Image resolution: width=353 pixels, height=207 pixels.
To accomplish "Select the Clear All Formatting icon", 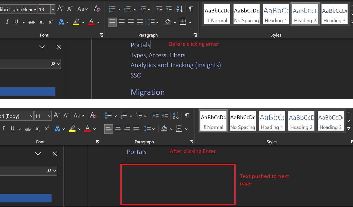I will pyautogui.click(x=97, y=9).
